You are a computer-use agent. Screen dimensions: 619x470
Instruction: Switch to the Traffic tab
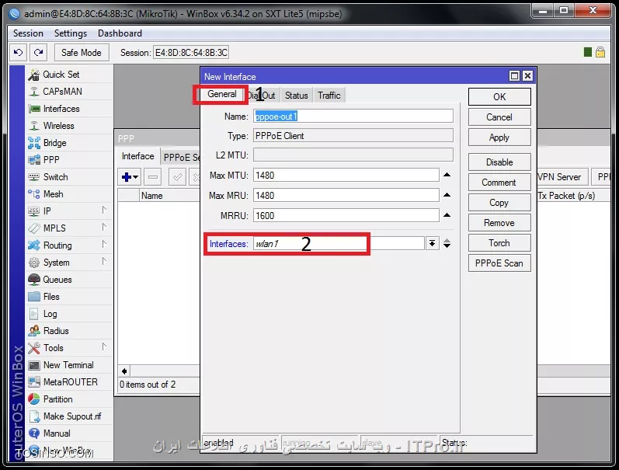click(x=329, y=96)
